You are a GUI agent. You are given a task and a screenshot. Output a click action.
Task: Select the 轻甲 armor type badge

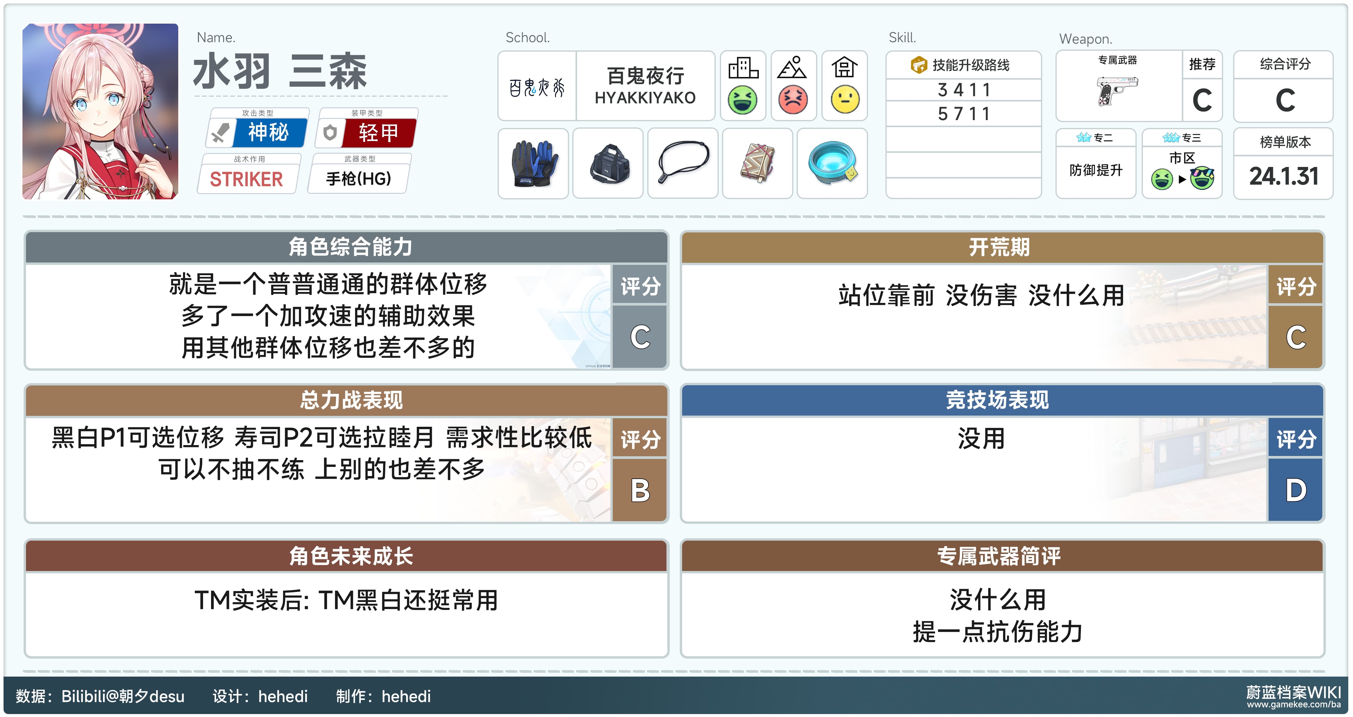click(378, 132)
